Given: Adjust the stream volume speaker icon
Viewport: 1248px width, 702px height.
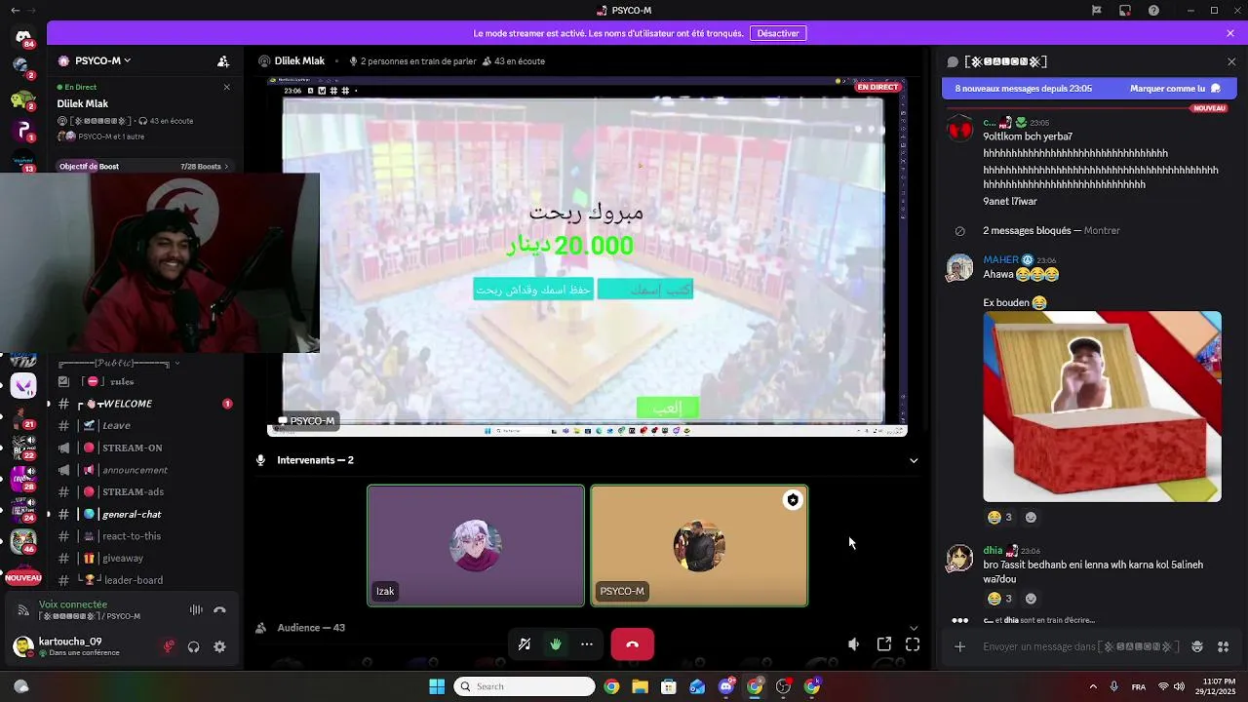Looking at the screenshot, I should 854,643.
